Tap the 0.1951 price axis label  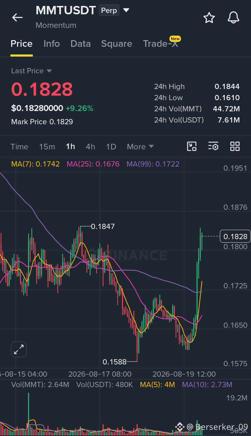click(x=235, y=169)
